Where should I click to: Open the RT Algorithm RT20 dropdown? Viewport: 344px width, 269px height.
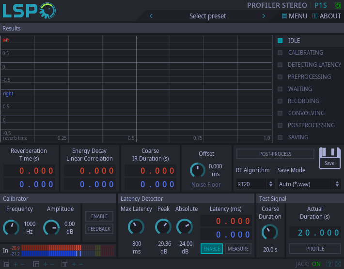click(x=255, y=184)
